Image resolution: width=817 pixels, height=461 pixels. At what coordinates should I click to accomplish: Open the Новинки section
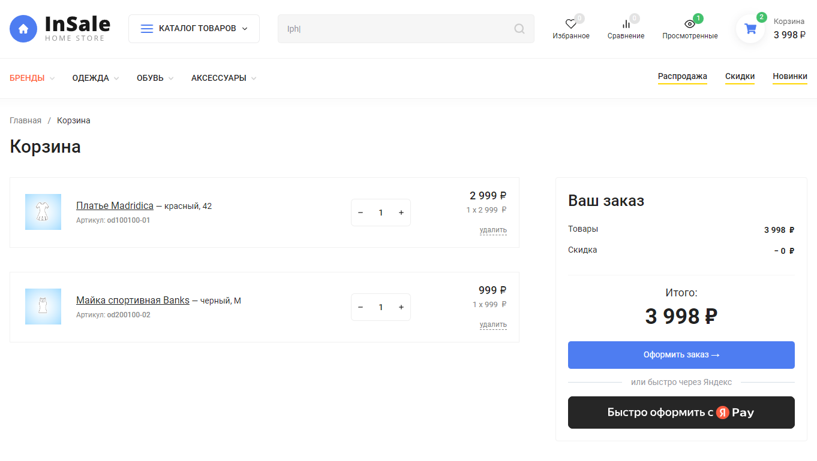789,77
